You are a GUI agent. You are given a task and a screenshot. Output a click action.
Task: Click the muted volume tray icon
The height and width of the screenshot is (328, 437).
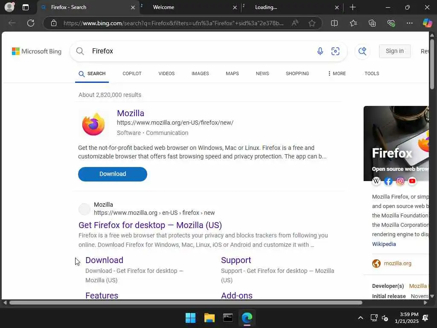pos(385,318)
